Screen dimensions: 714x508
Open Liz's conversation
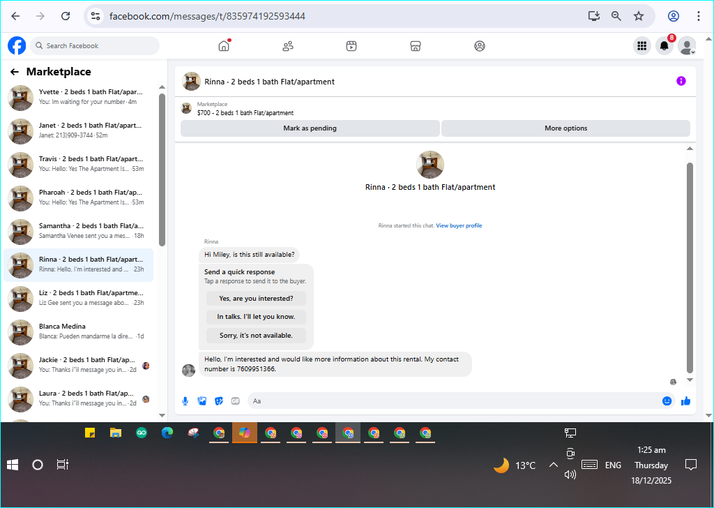[79, 299]
